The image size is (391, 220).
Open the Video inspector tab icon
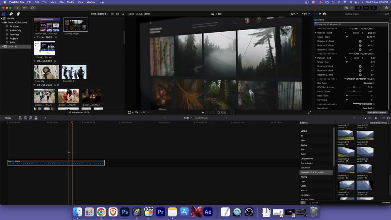316,14
